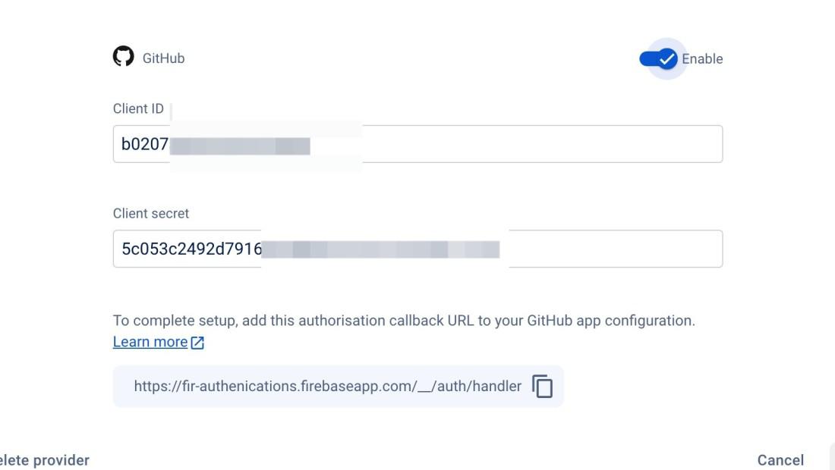Click the blurred portion of the Client ID value
Viewport: 835px width, 470px height.
pyautogui.click(x=240, y=146)
